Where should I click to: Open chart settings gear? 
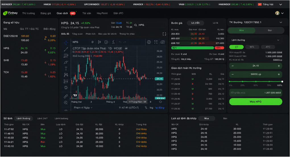coord(149,42)
